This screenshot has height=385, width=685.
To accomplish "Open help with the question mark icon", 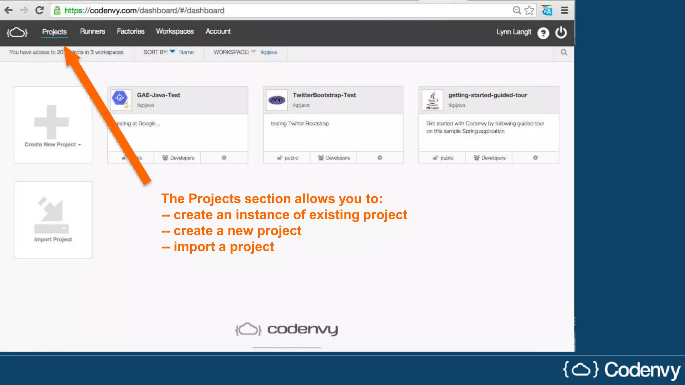I will pos(543,33).
